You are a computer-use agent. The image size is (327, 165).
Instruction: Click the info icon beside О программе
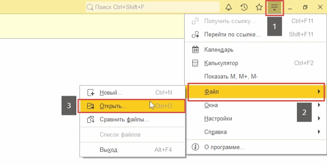point(195,147)
